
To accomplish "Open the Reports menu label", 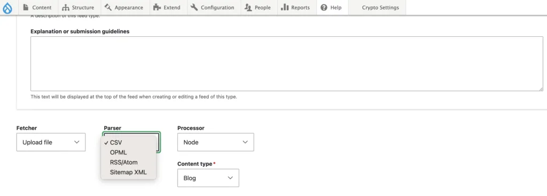I will (x=300, y=7).
